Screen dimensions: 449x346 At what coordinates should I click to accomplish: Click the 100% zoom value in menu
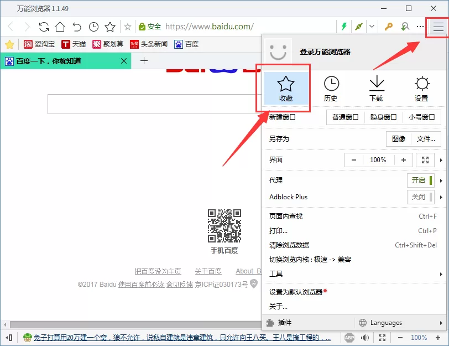point(378,160)
